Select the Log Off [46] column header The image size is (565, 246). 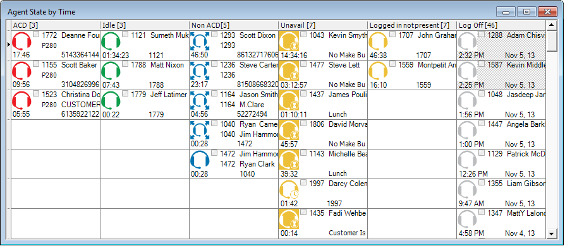pos(501,25)
